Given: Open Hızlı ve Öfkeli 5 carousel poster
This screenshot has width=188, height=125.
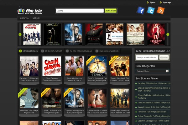Looking at the screenshot, I should click(32, 34).
